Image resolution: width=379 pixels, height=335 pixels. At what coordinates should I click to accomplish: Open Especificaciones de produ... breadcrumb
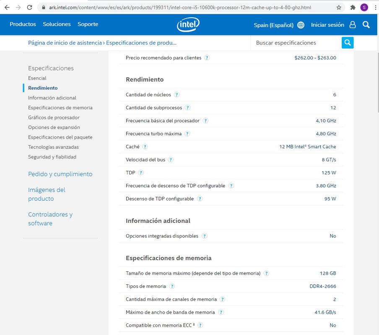click(x=141, y=43)
